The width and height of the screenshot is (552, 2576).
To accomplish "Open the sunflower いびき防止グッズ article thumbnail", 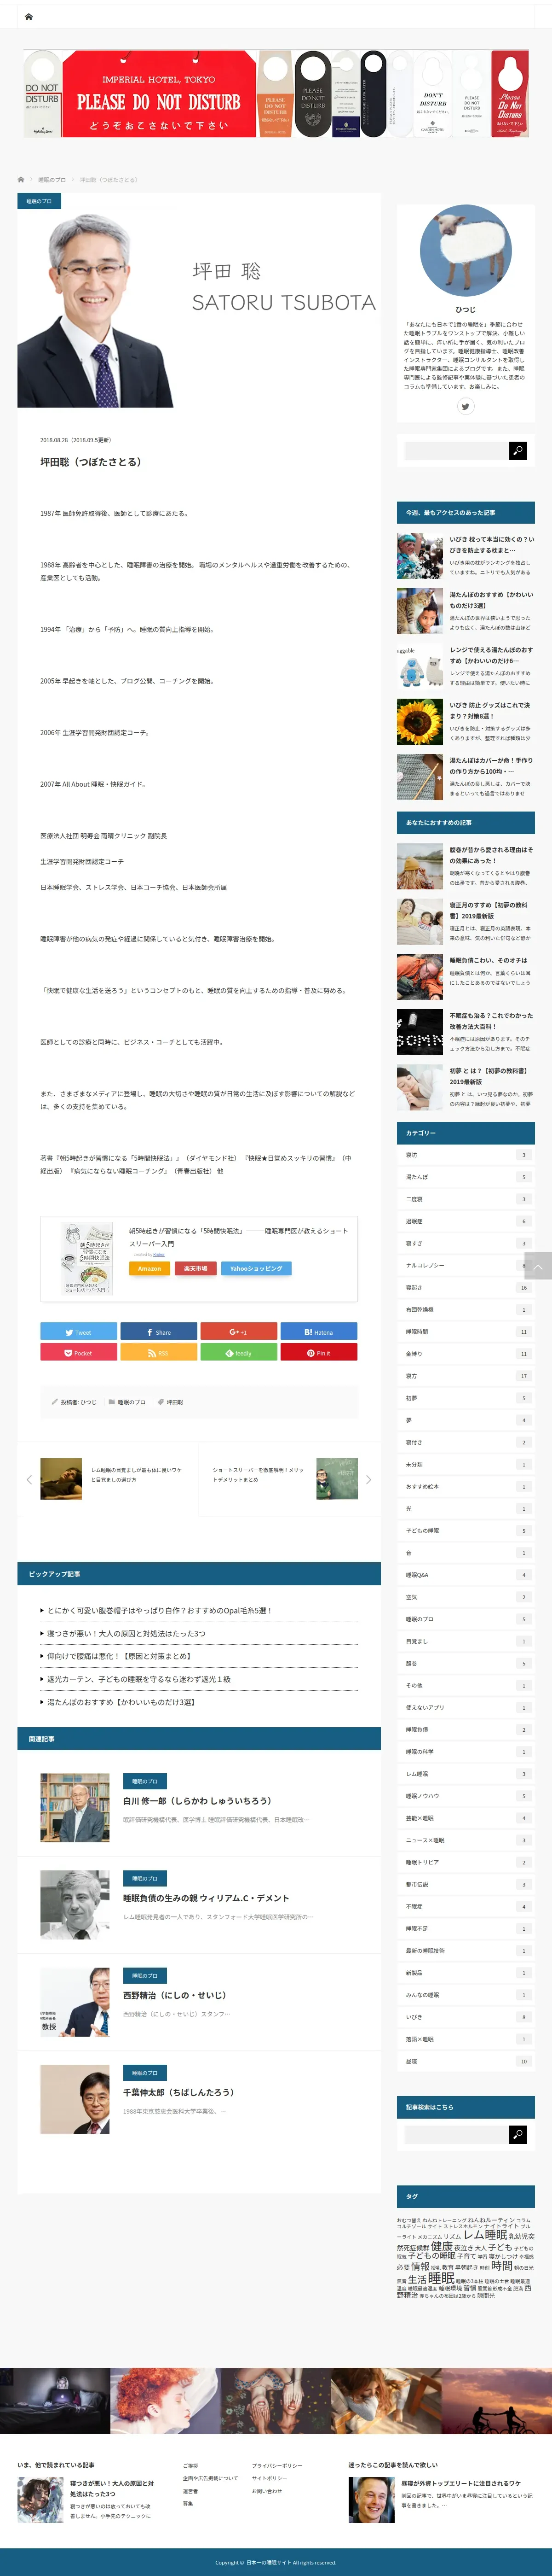I will pos(419,722).
